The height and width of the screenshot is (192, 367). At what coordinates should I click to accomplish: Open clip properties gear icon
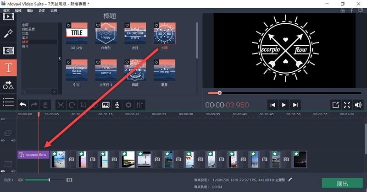tap(129, 105)
